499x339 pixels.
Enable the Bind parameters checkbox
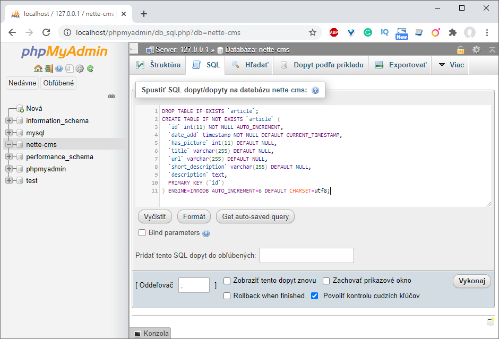click(x=142, y=232)
